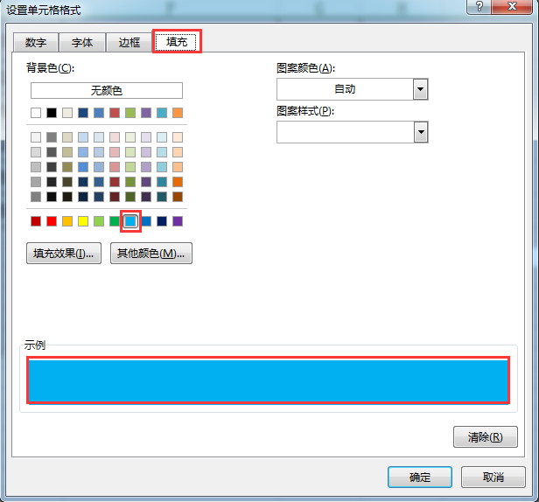Expand the 图案颜色 dropdown arrow
This screenshot has height=502, width=539.
[x=420, y=89]
